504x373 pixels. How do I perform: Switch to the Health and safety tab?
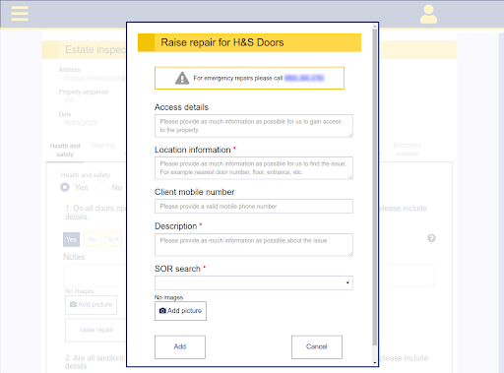coord(65,150)
